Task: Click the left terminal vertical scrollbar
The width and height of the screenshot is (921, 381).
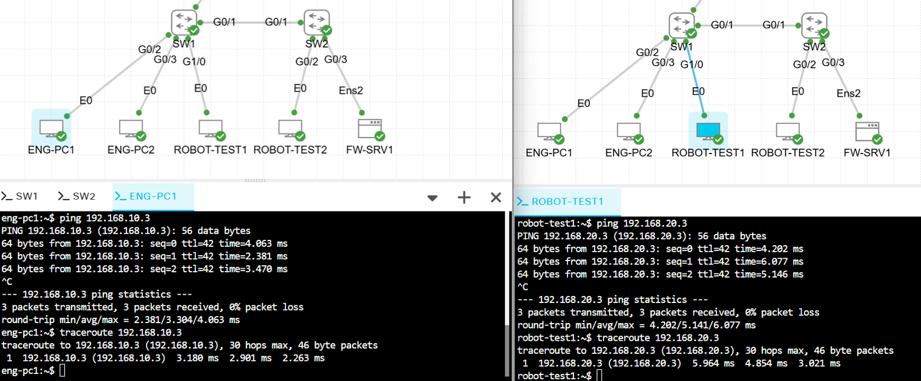Action: [x=507, y=350]
